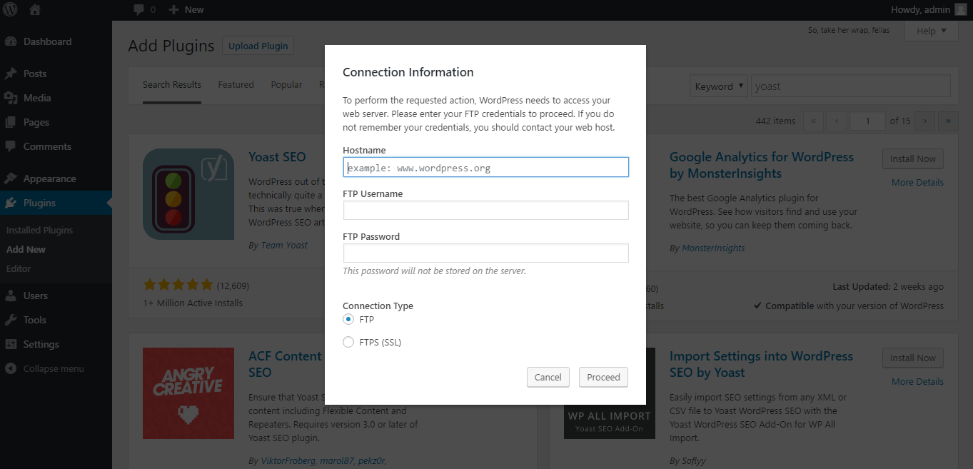This screenshot has width=973, height=469.
Task: Go to next page of results
Action: click(x=925, y=121)
